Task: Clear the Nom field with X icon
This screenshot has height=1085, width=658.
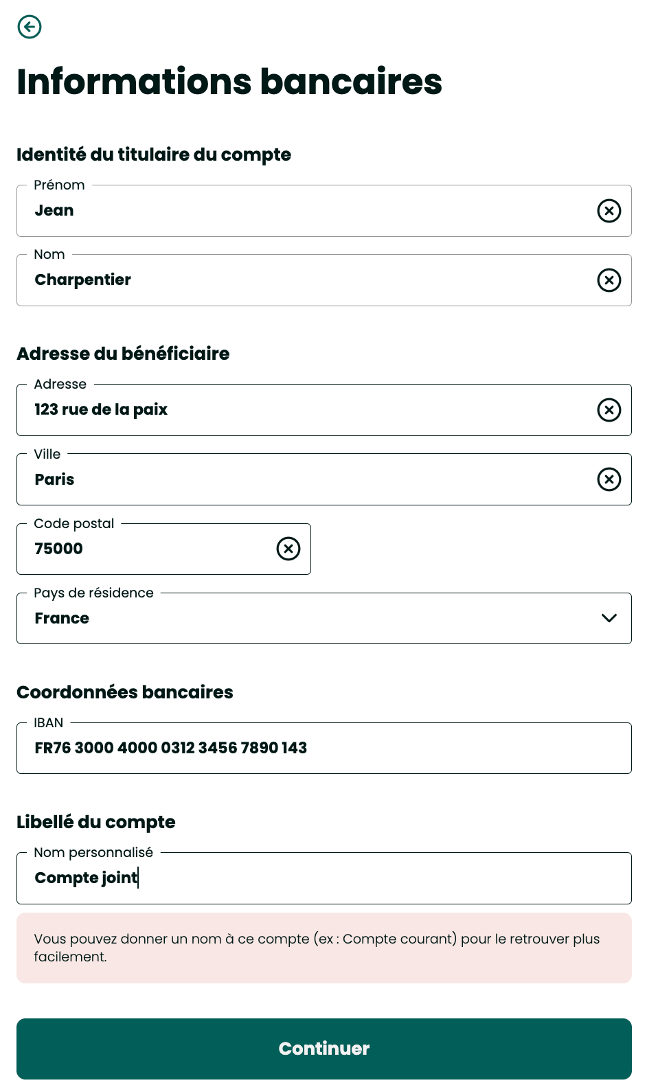Action: tap(609, 280)
